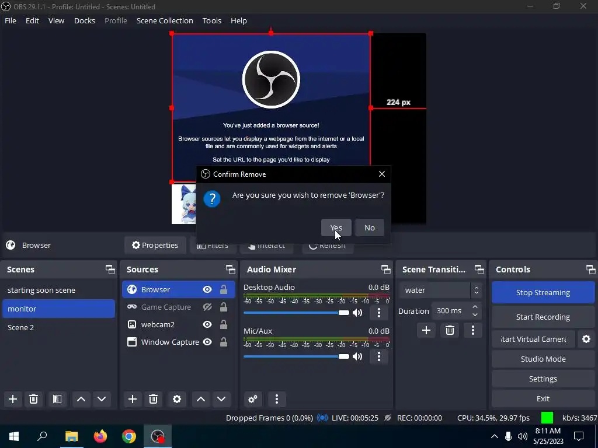This screenshot has height=448, width=598.
Task: Toggle visibility of Window Capture source
Action: point(207,342)
